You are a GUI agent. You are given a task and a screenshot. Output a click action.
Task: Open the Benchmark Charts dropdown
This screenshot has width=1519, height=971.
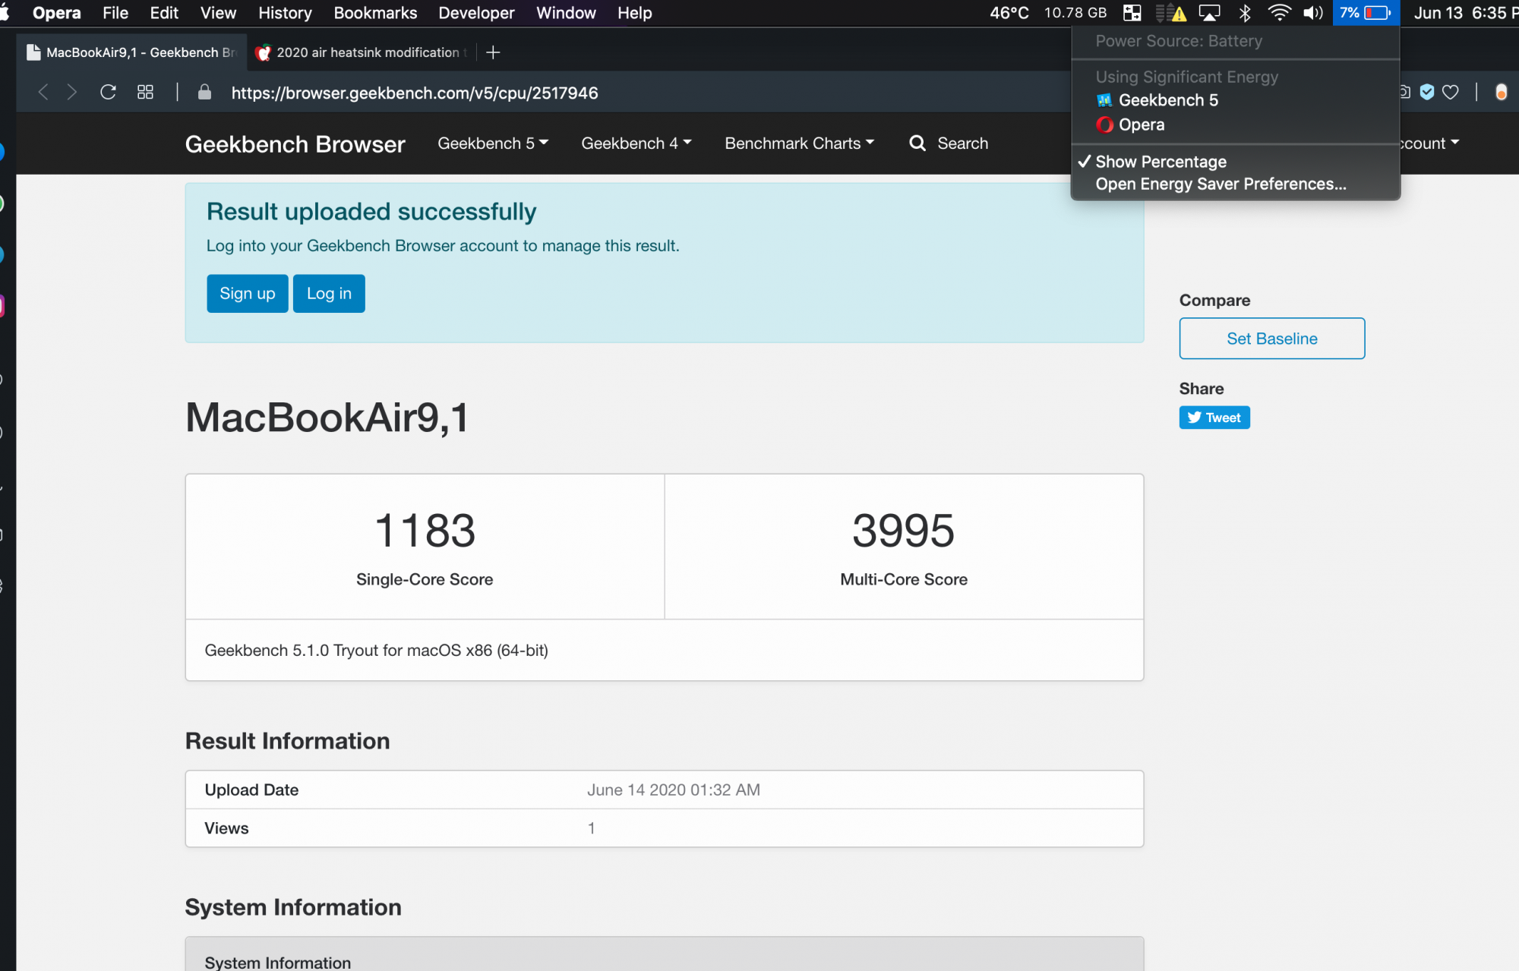799,143
